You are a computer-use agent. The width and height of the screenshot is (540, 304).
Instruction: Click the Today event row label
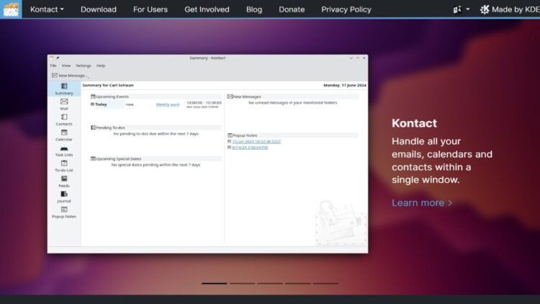pos(101,104)
